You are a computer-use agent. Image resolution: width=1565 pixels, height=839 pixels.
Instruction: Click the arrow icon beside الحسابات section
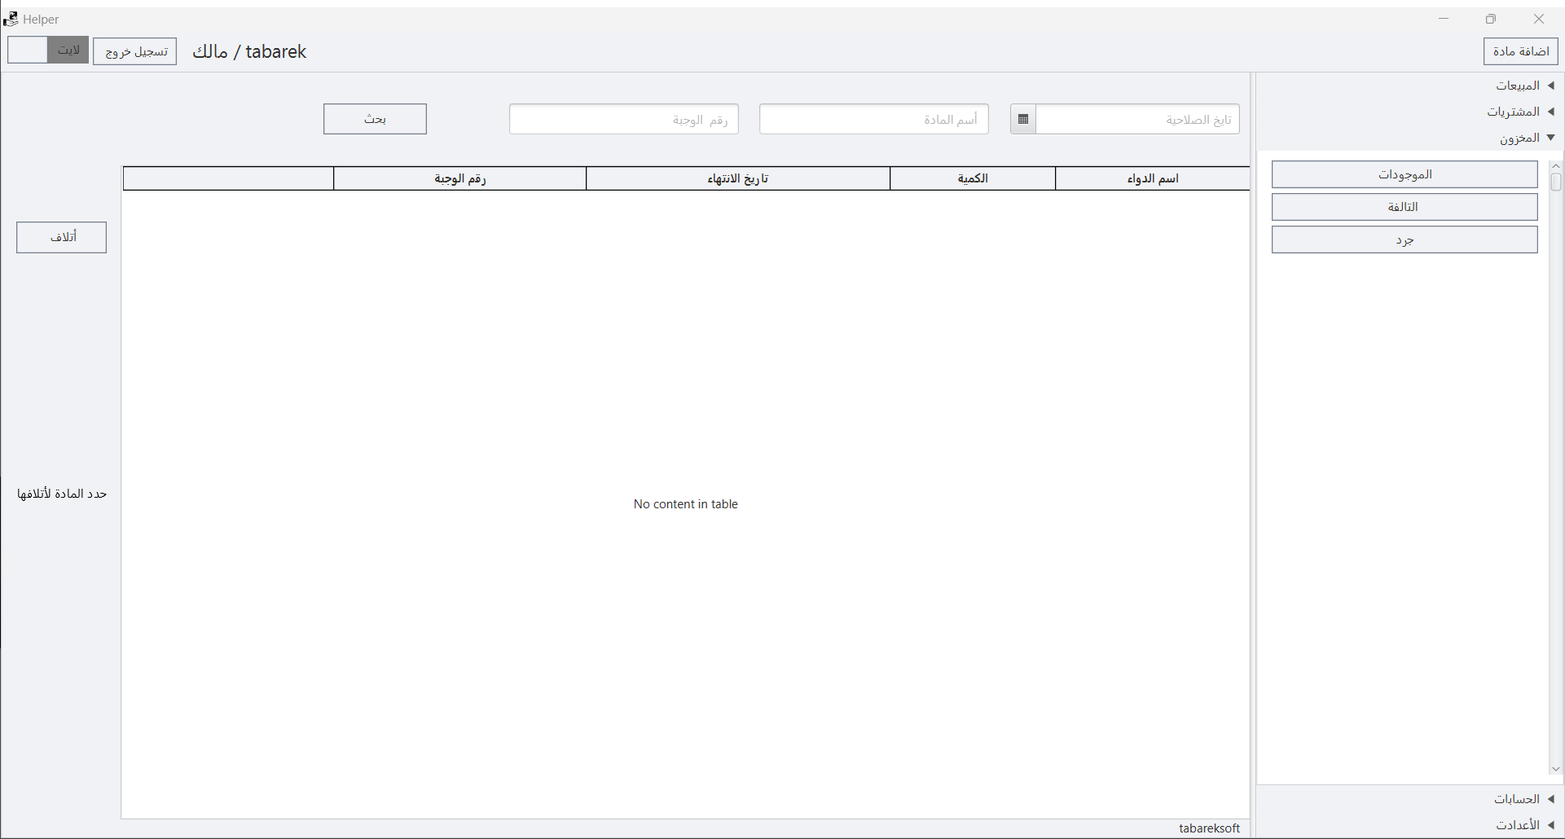click(x=1553, y=799)
